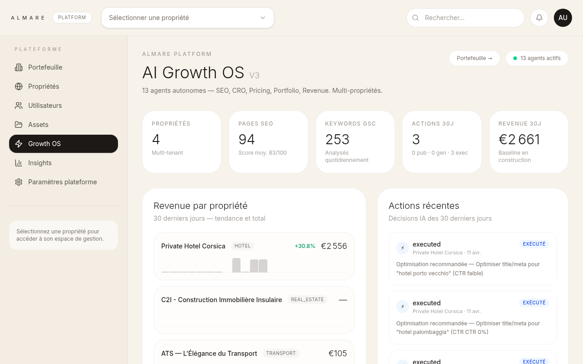Open the C2I Construction Immobilière Insulaire card

click(x=254, y=310)
